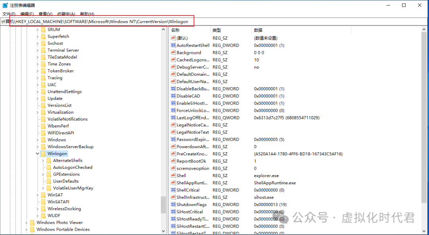
Task: Click the values pane scroll down arrow
Action: [x=424, y=231]
